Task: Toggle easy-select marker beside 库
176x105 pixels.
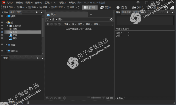Action: click(x=2, y=22)
